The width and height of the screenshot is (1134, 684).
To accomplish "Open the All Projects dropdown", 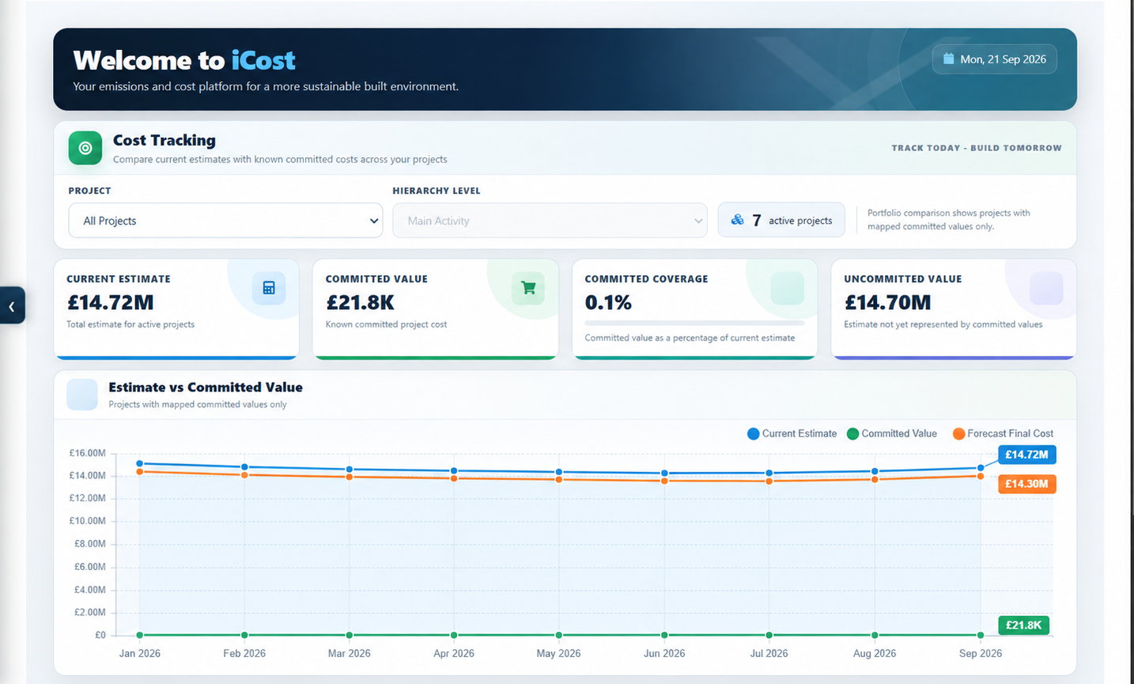I will (x=225, y=221).
